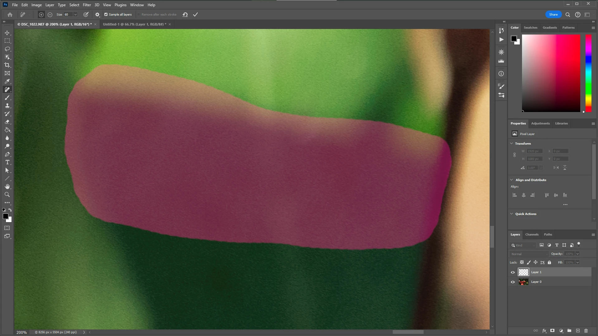598x336 pixels.
Task: Open the Filter menu
Action: point(87,5)
